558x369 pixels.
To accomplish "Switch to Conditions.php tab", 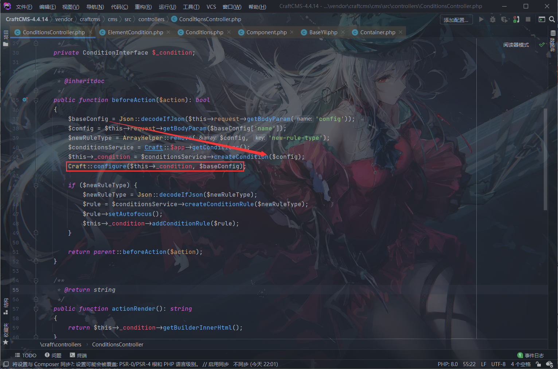I will tap(204, 32).
